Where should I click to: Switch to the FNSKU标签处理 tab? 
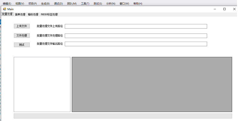coord(49,14)
